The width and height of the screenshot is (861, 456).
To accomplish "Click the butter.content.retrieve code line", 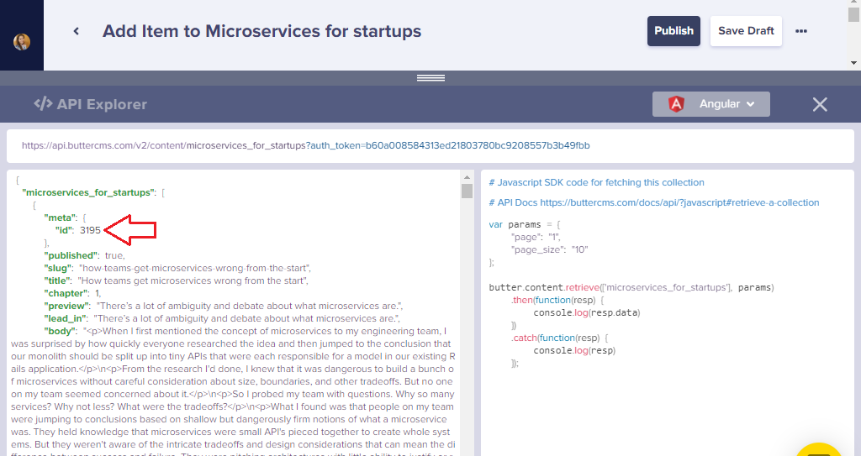I will [631, 287].
